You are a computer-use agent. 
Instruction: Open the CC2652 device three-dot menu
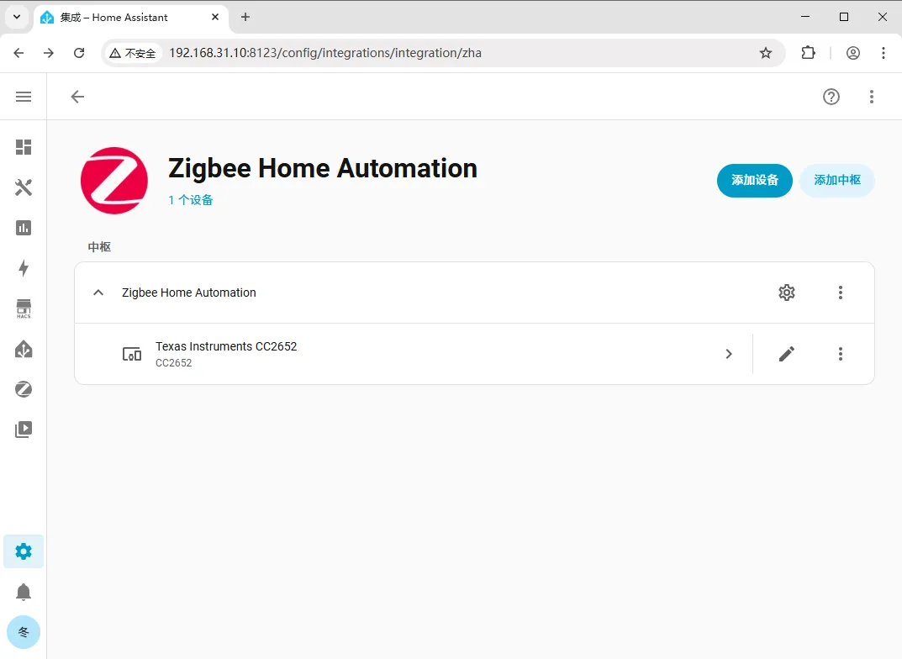[x=841, y=354]
